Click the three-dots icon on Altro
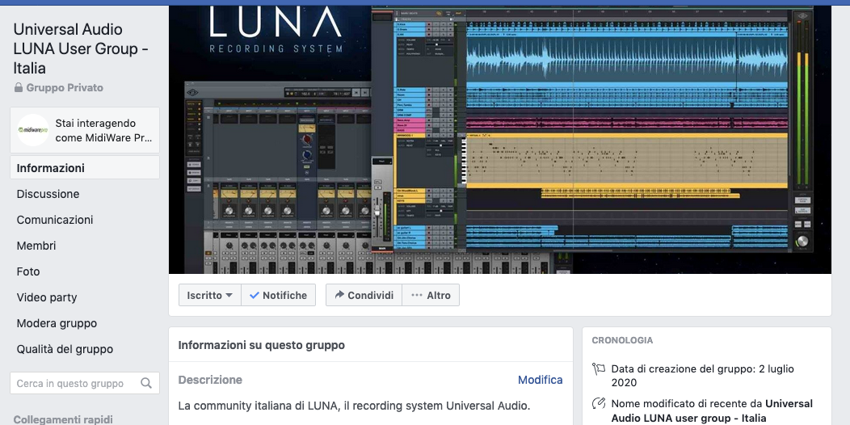850x425 pixels. pos(417,296)
